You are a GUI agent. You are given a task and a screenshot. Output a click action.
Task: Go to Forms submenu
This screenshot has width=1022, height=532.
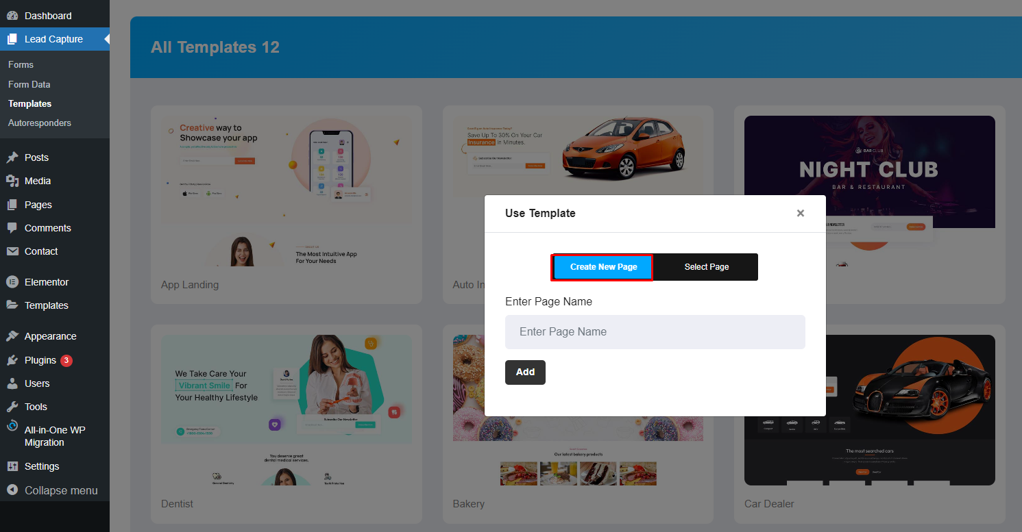point(21,64)
